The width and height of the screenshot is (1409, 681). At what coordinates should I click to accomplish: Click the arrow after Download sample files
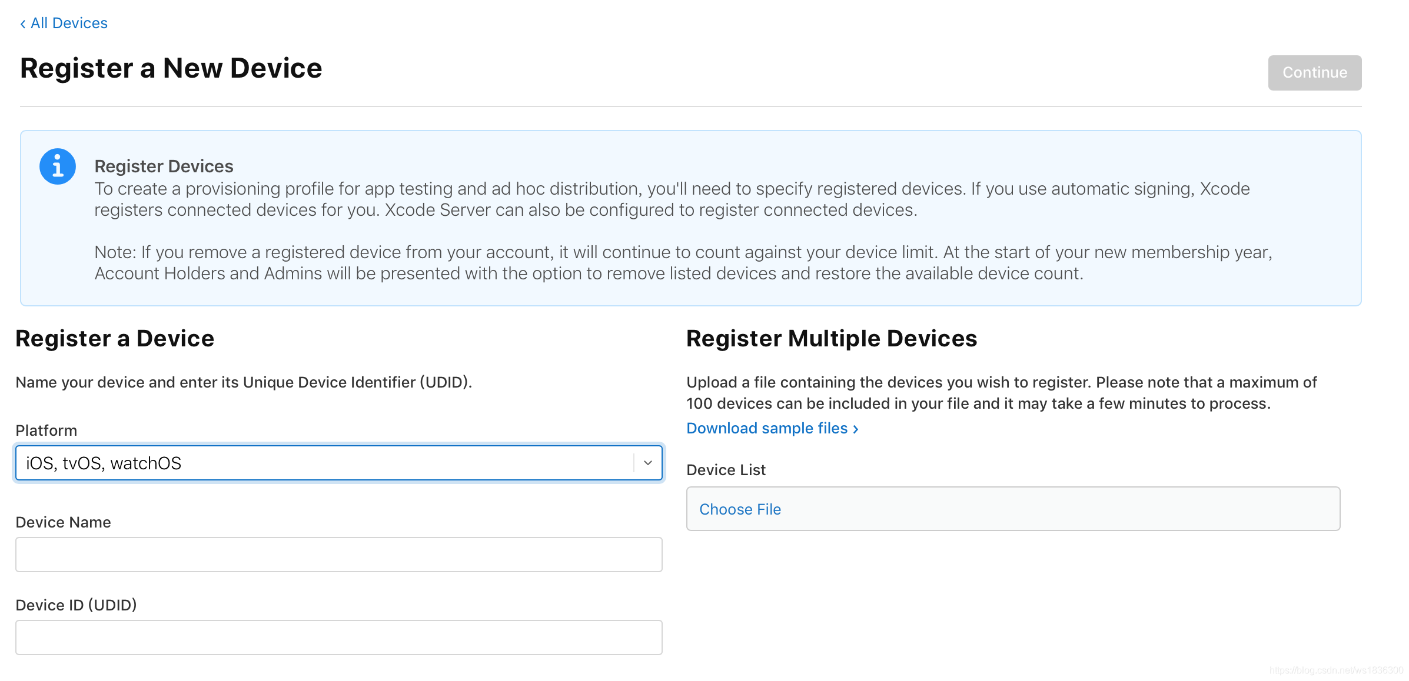coord(856,429)
